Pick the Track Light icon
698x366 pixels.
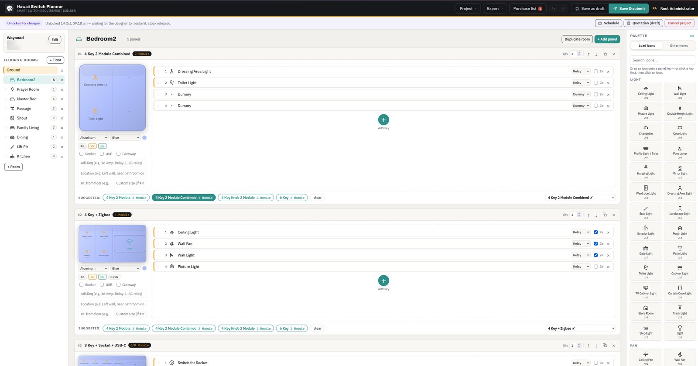(680, 312)
